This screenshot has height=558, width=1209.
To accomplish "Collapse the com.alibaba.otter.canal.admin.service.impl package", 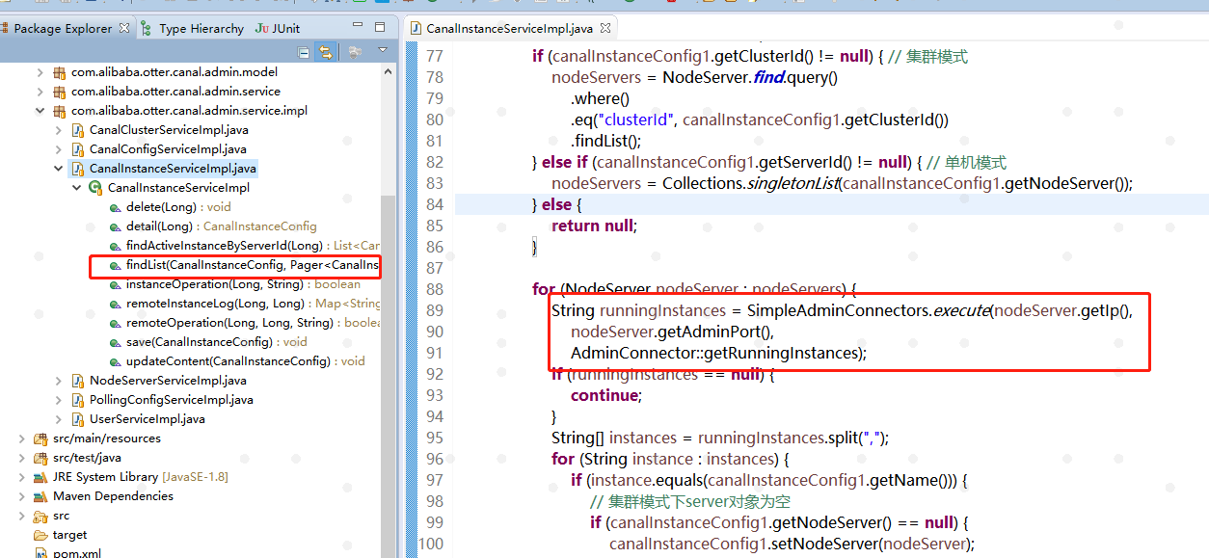I will tap(40, 111).
